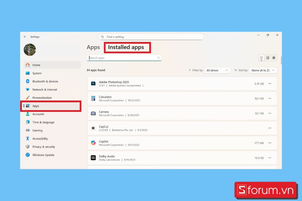This screenshot has height=201, width=302.
Task: Open more options for Dolby Audio
Action: coord(270,158)
